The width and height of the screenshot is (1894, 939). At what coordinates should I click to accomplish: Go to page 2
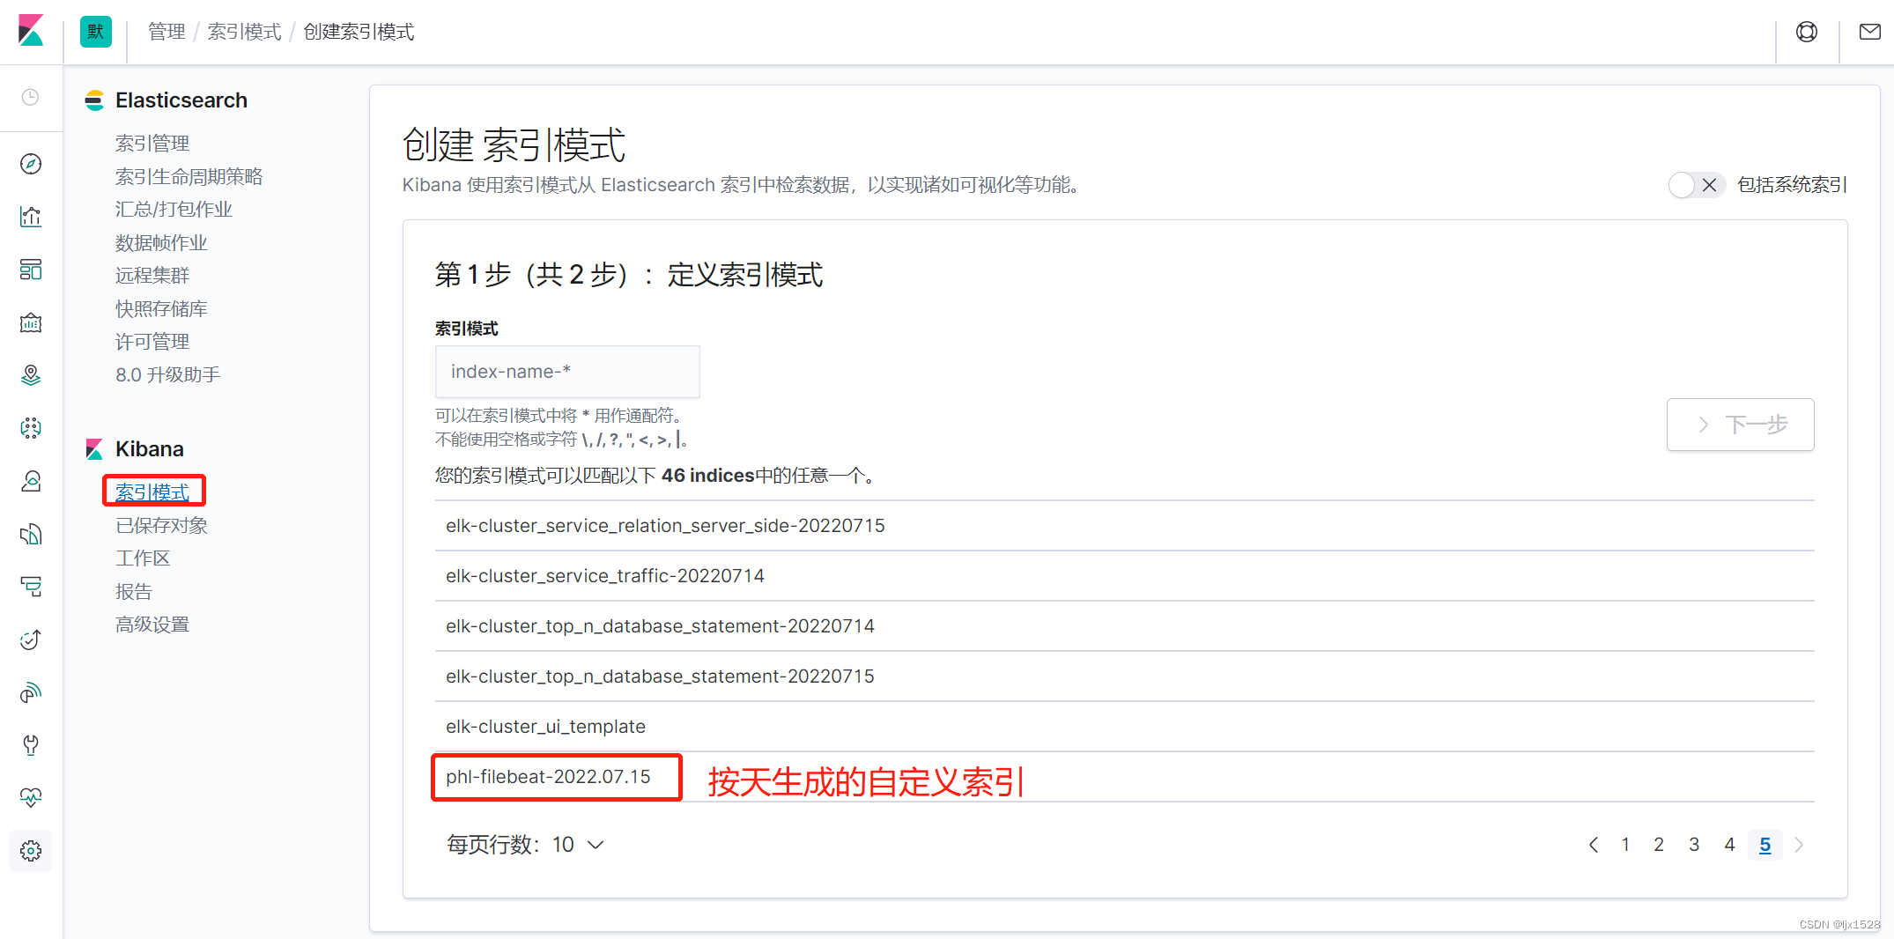[x=1659, y=845]
